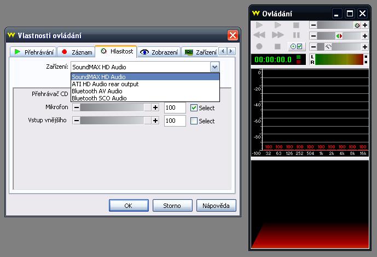377x257 pixels.
Task: Click the Mikrofon minus button
Action: click(77, 107)
